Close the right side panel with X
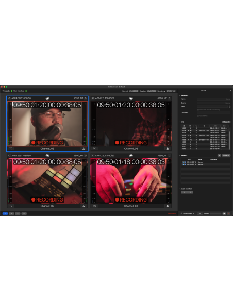This screenshot has height=301, width=233. coord(230,91)
